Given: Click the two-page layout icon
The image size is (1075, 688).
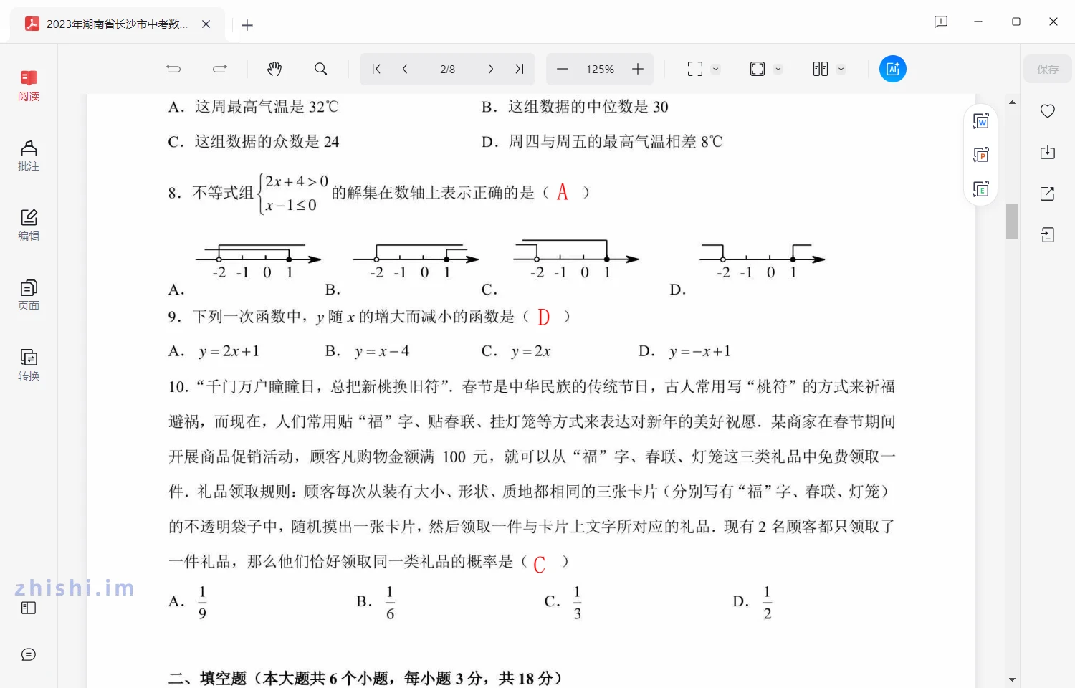Looking at the screenshot, I should pyautogui.click(x=821, y=69).
